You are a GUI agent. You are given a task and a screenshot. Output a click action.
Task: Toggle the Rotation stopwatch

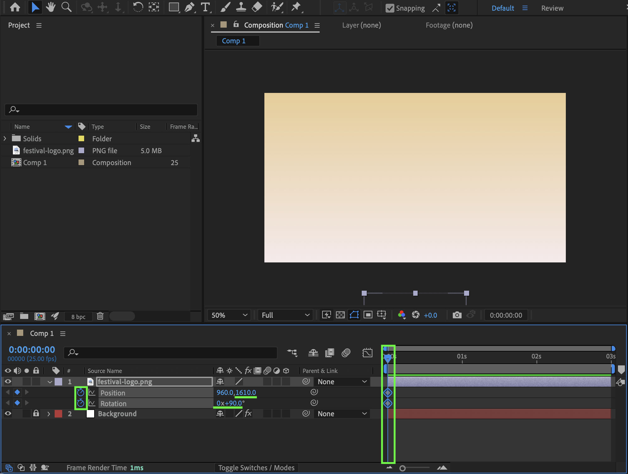point(81,403)
